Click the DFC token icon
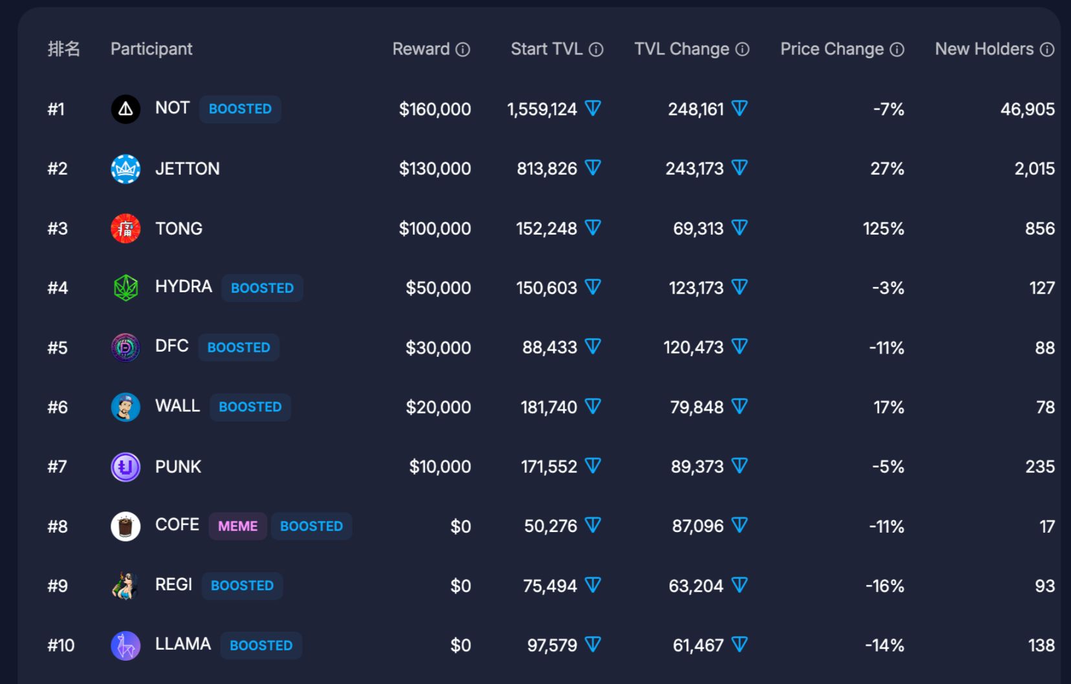 click(x=125, y=348)
